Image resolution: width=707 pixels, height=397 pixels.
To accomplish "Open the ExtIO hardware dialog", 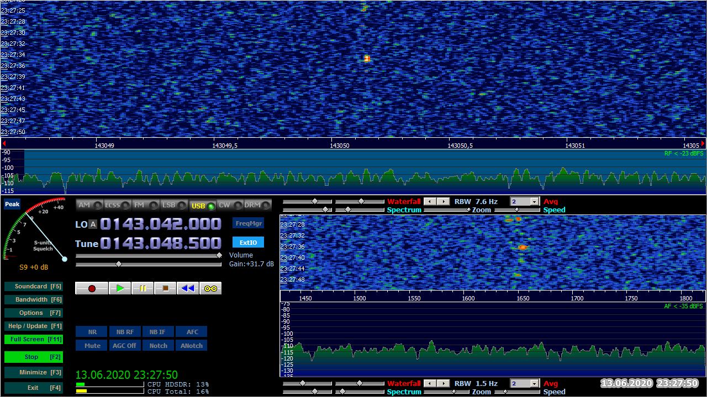I will point(248,243).
